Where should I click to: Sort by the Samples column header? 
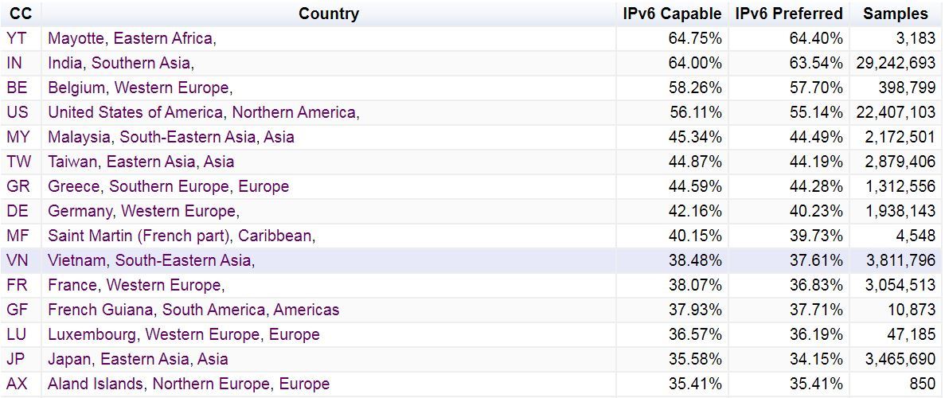click(895, 14)
